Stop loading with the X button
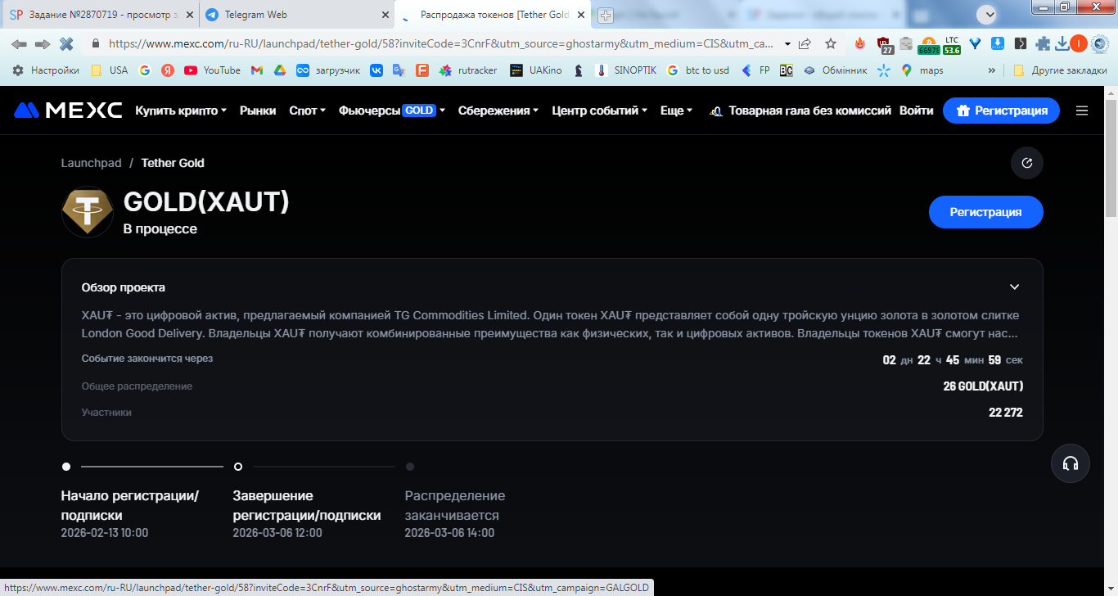This screenshot has height=596, width=1118. pyautogui.click(x=66, y=44)
